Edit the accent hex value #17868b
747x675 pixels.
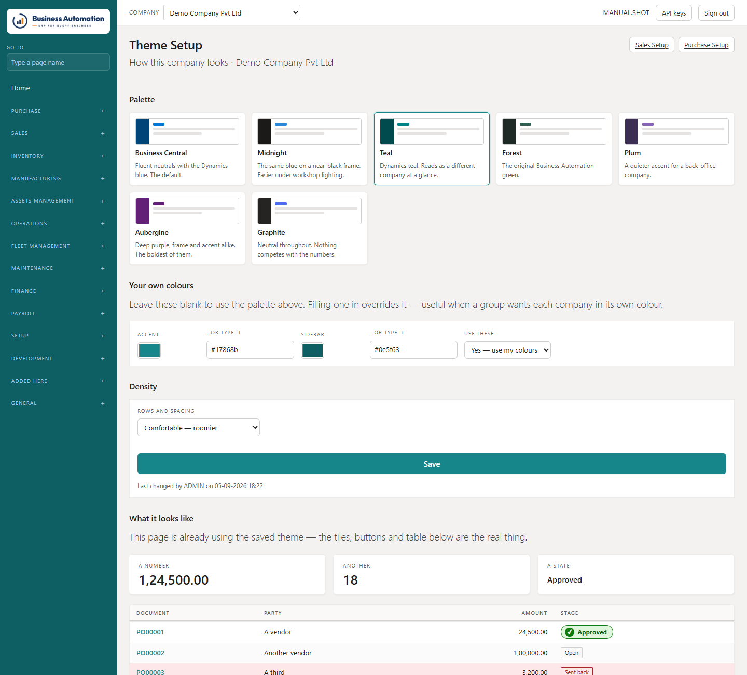pos(250,350)
